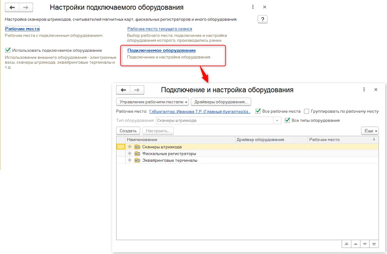Open the Еще dropdown menu
The image size is (387, 254).
(x=370, y=131)
